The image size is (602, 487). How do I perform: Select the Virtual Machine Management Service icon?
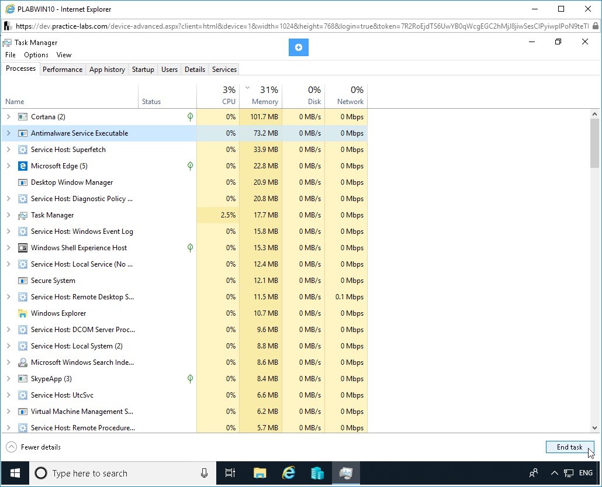click(23, 412)
